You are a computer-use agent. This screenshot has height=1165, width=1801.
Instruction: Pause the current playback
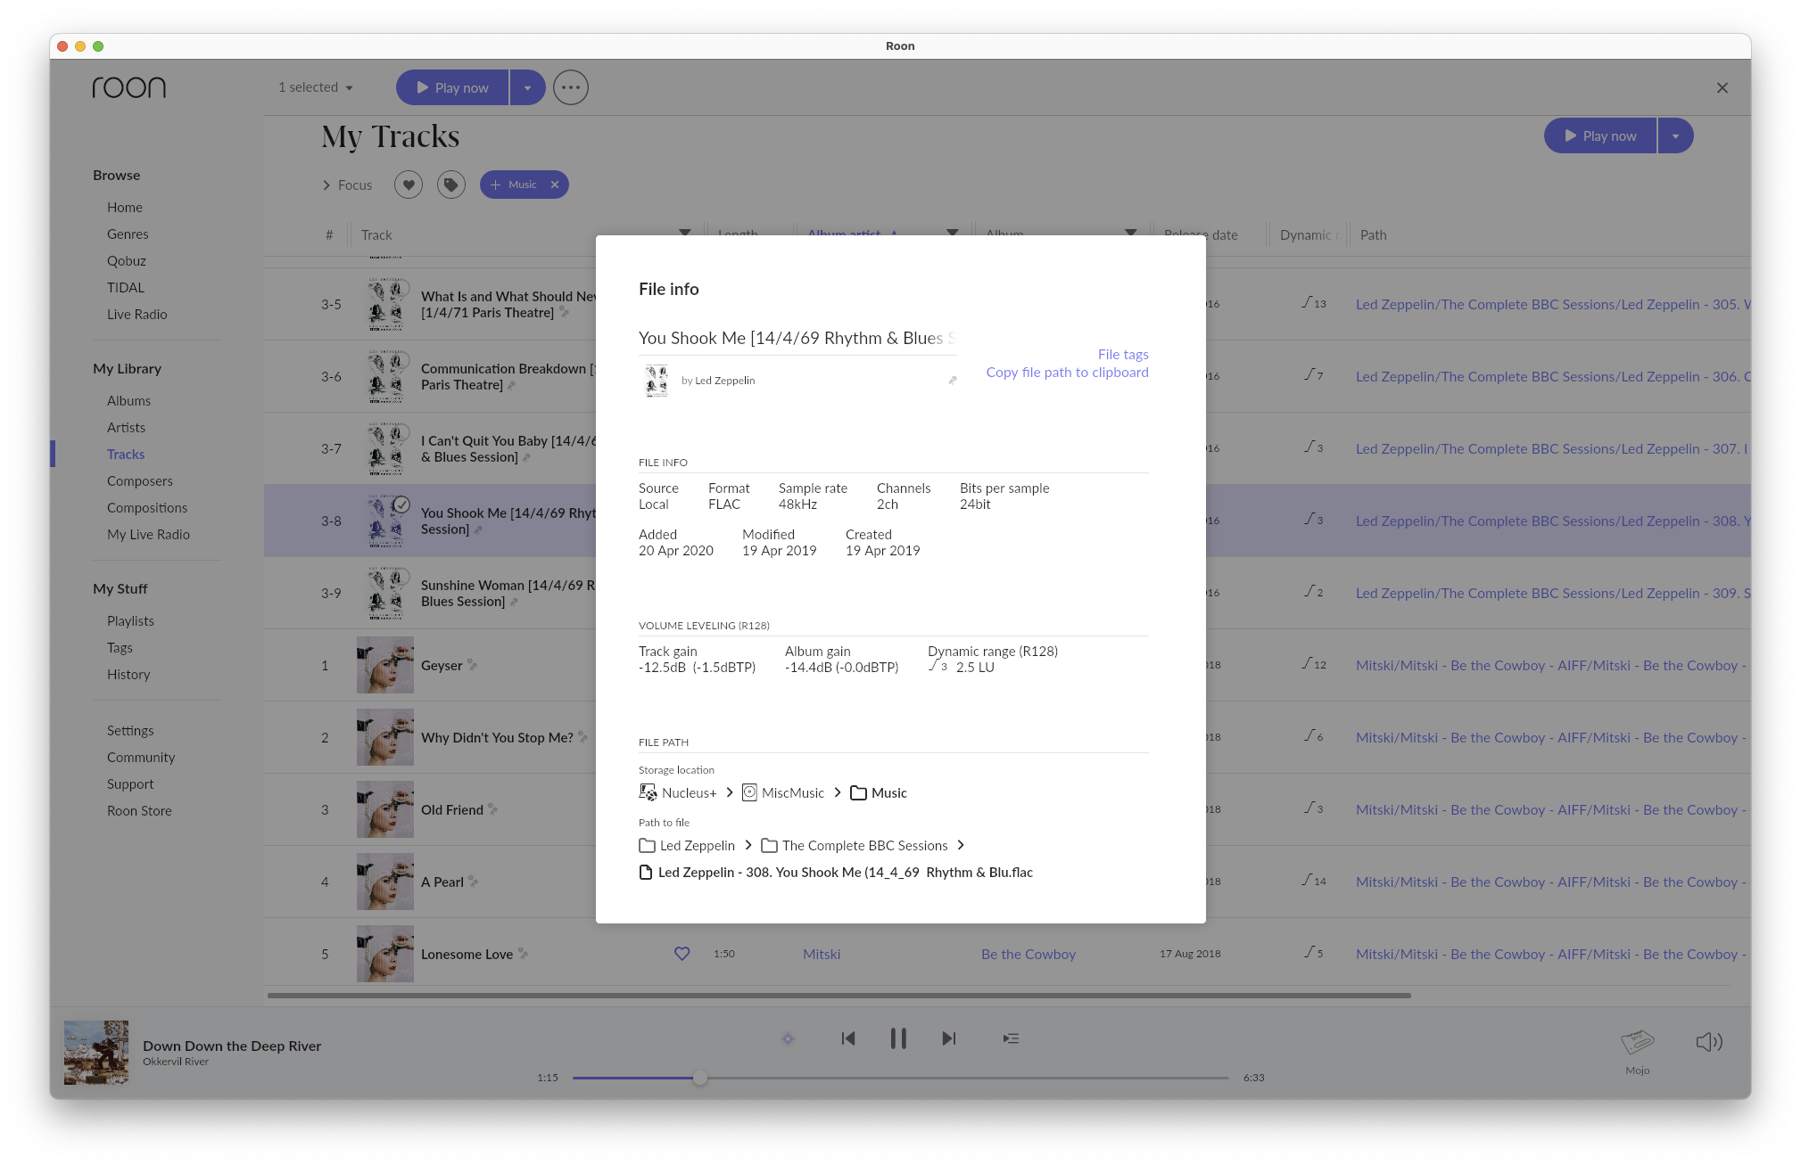coord(898,1038)
